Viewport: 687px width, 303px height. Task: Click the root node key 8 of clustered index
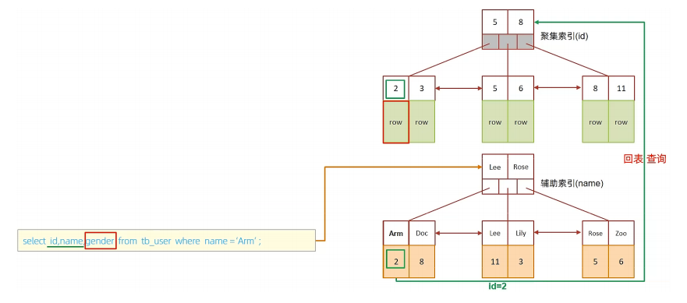pos(520,22)
